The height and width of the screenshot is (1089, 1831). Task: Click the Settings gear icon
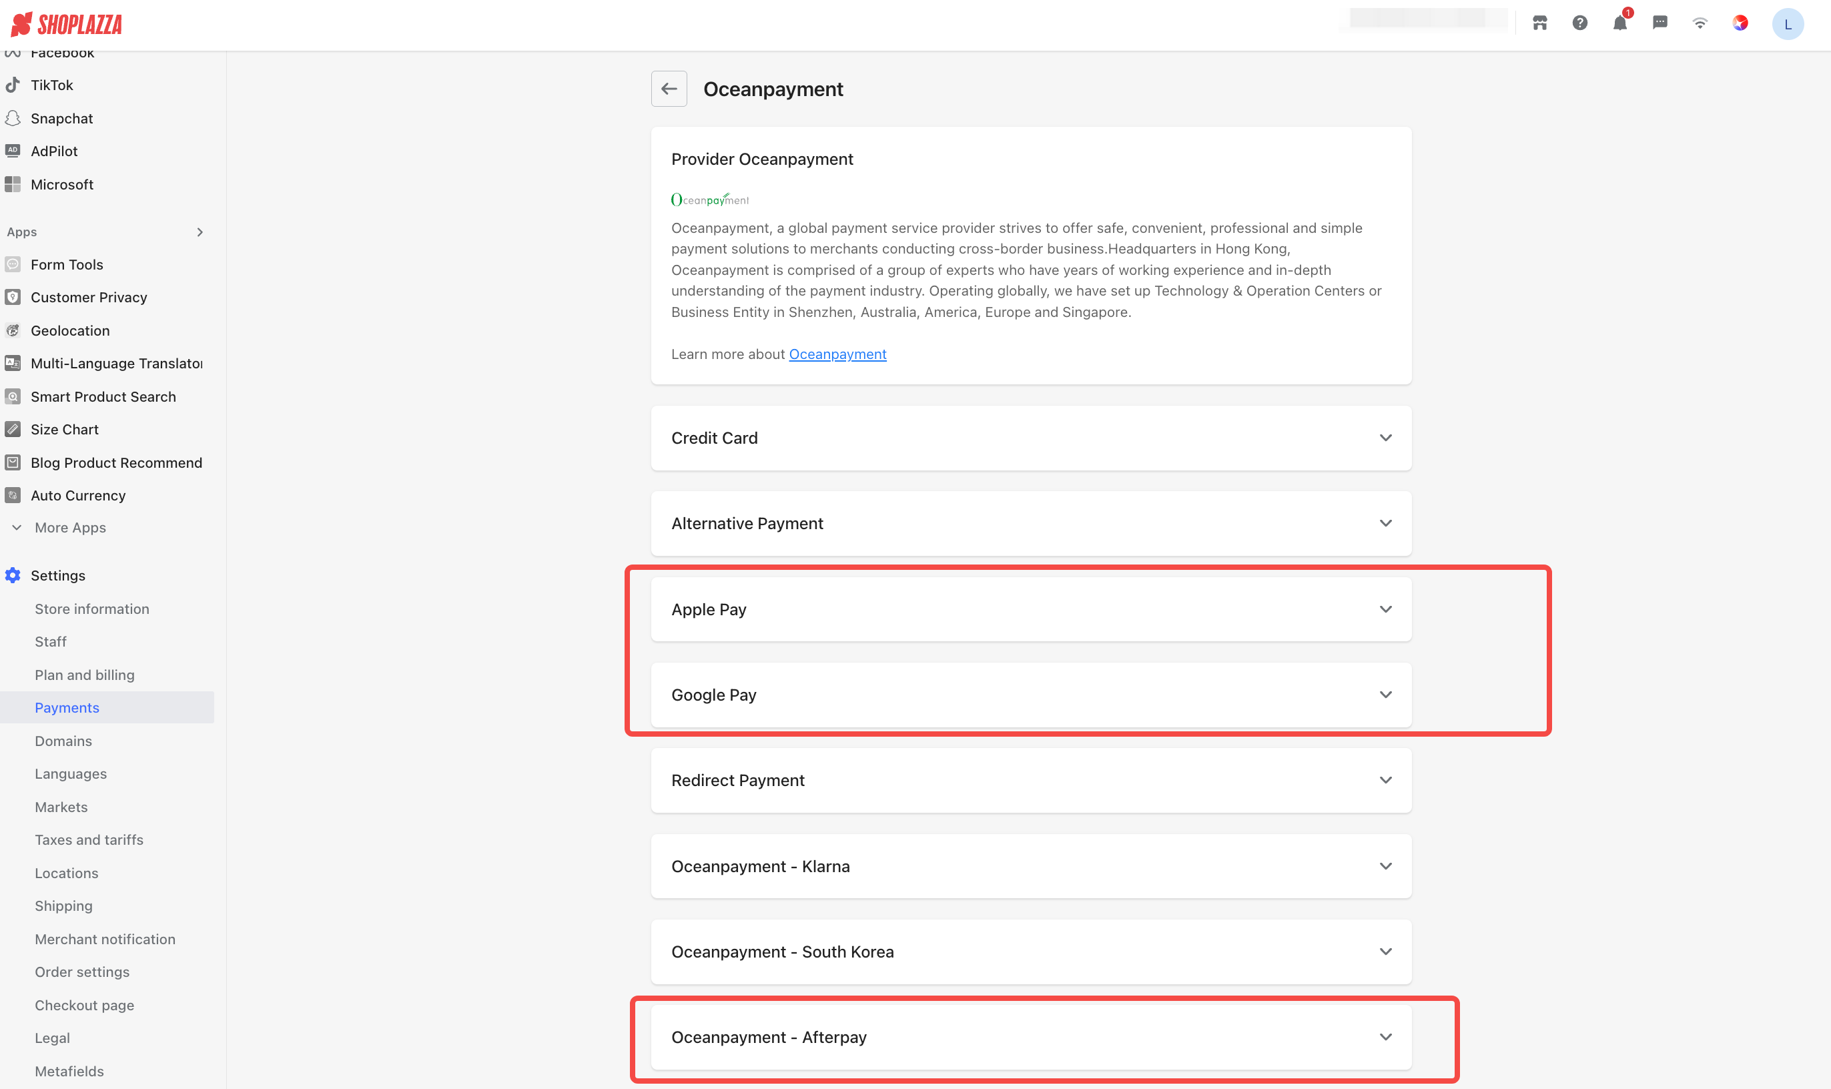click(13, 575)
